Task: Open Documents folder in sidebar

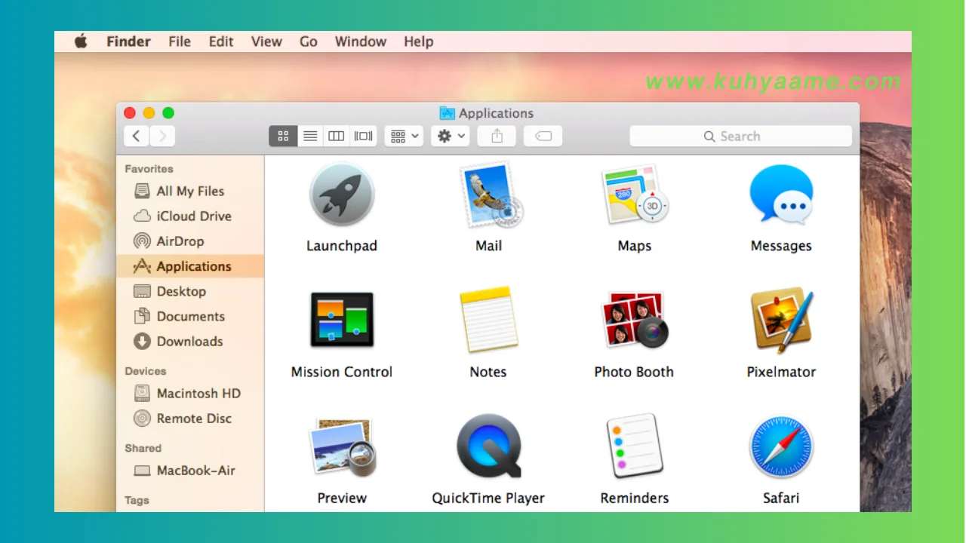Action: (x=190, y=316)
